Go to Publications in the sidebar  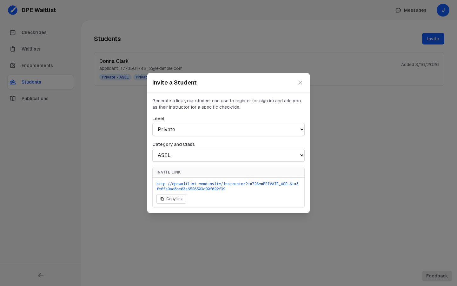click(41, 99)
